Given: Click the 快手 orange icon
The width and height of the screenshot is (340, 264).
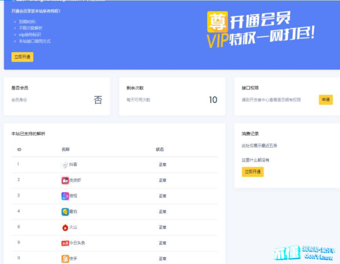Looking at the screenshot, I should click(x=65, y=259).
